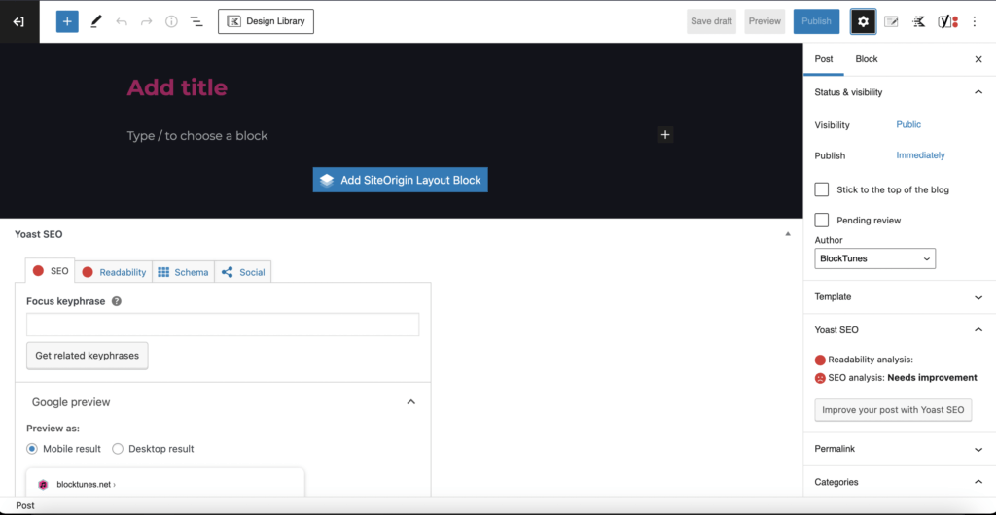This screenshot has width=996, height=515.
Task: Click the redo arrow
Action: (x=146, y=21)
